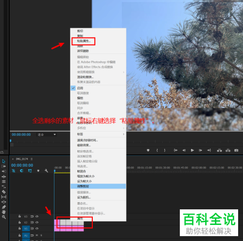Toggle the checked 启用 menu entry

point(98,88)
